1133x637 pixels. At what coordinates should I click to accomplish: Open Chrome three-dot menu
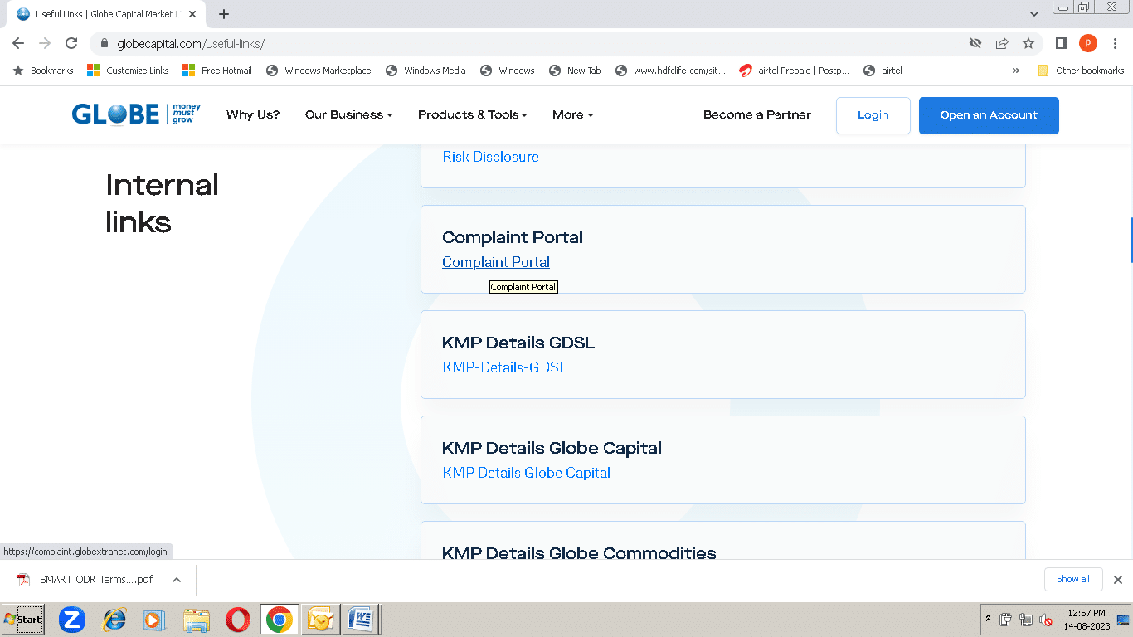tap(1115, 43)
